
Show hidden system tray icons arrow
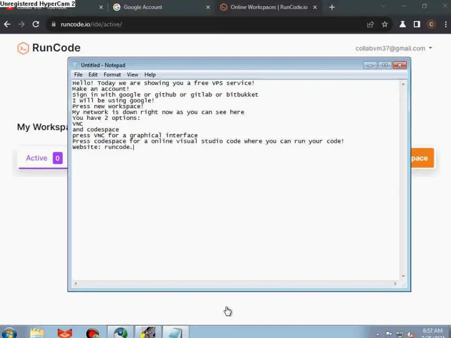pos(377,335)
